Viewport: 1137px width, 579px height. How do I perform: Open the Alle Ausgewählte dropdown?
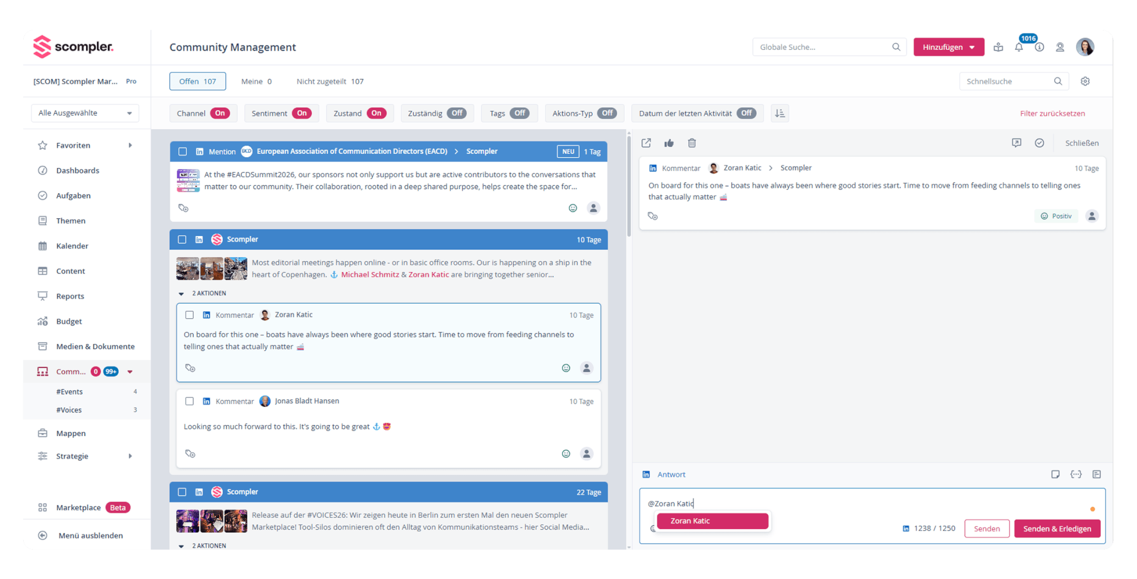click(x=85, y=113)
